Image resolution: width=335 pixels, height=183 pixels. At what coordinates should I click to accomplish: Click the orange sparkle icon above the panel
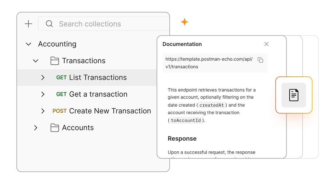click(x=185, y=22)
